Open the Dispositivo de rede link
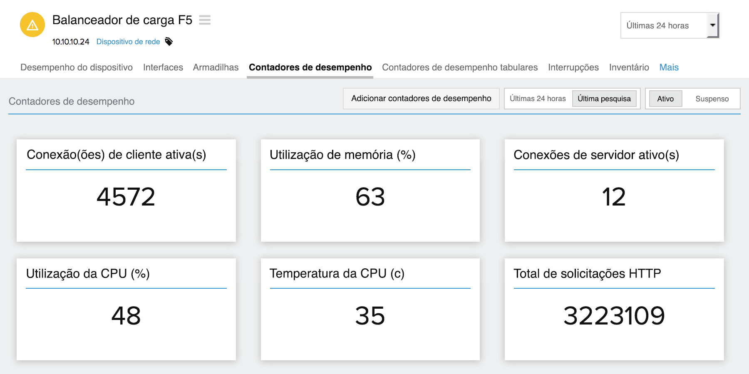Screen dimensions: 749x374 [128, 42]
